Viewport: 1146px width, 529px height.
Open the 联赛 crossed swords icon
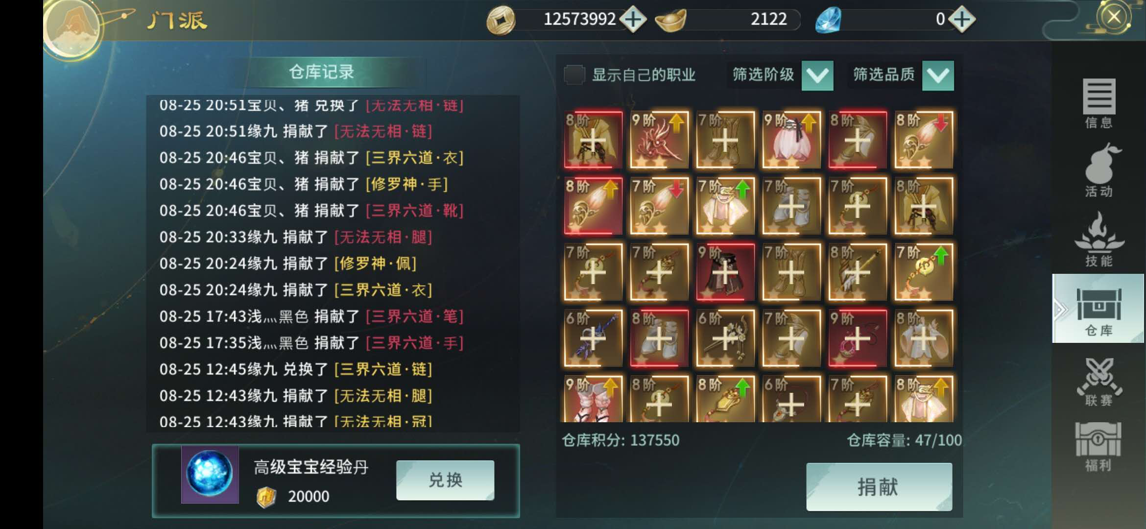[x=1098, y=382]
